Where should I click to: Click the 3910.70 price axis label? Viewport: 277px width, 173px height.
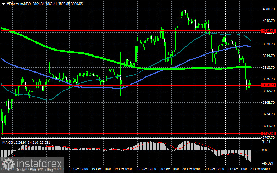pyautogui.click(x=269, y=68)
